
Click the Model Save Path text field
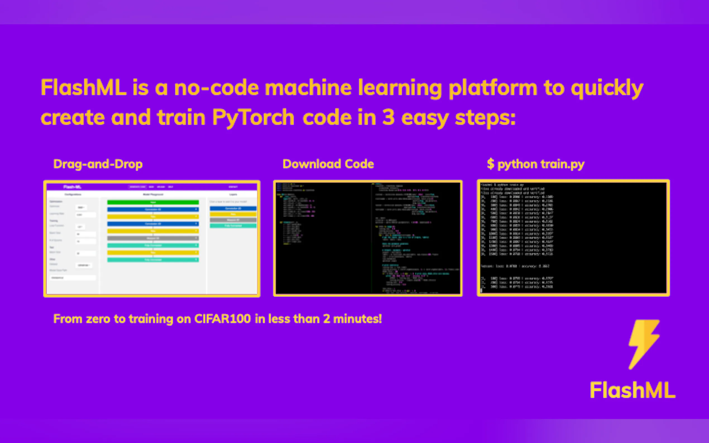(x=72, y=278)
